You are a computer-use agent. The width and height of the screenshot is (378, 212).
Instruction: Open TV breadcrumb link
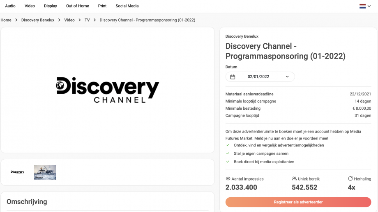click(87, 20)
